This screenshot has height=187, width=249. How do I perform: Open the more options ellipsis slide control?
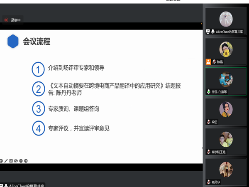coord(21,161)
